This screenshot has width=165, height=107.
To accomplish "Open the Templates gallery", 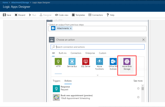I will pyautogui.click(x=78, y=15).
